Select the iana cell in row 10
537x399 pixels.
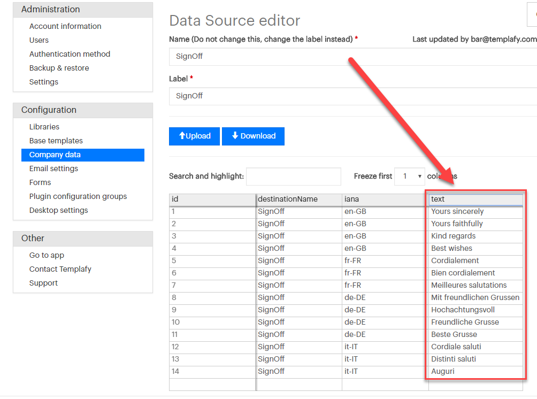click(385, 323)
